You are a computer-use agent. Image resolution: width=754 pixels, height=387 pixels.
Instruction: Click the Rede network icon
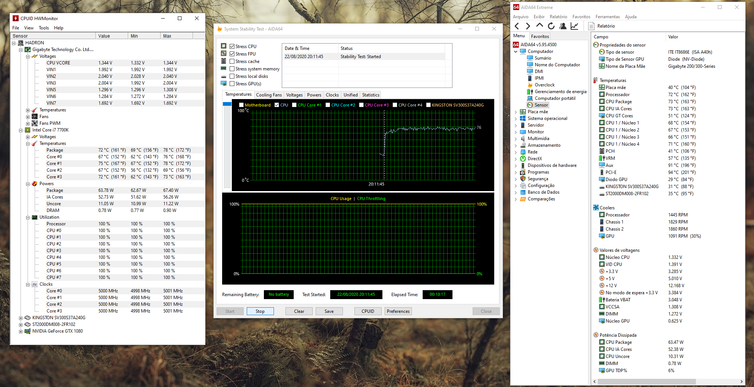click(523, 152)
